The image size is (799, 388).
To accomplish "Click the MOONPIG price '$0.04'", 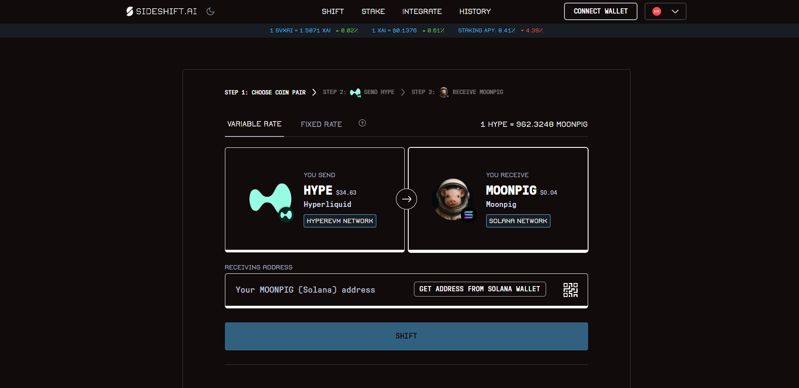I will tap(549, 192).
